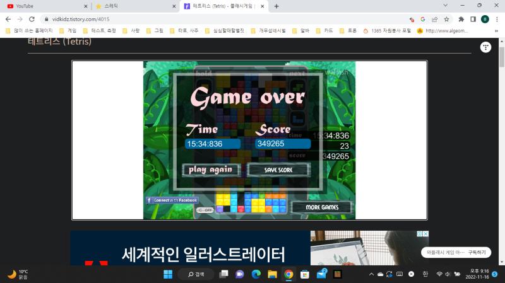Close the 스레딕 tab
Image resolution: width=505 pixels, height=283 pixels.
174,6
